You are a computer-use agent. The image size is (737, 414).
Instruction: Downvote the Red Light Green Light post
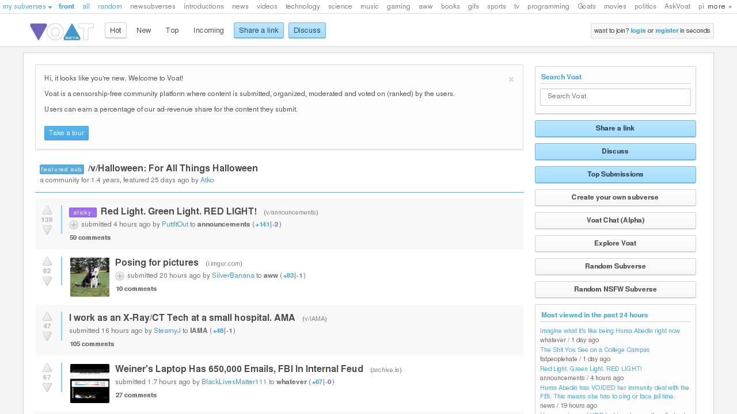[47, 230]
